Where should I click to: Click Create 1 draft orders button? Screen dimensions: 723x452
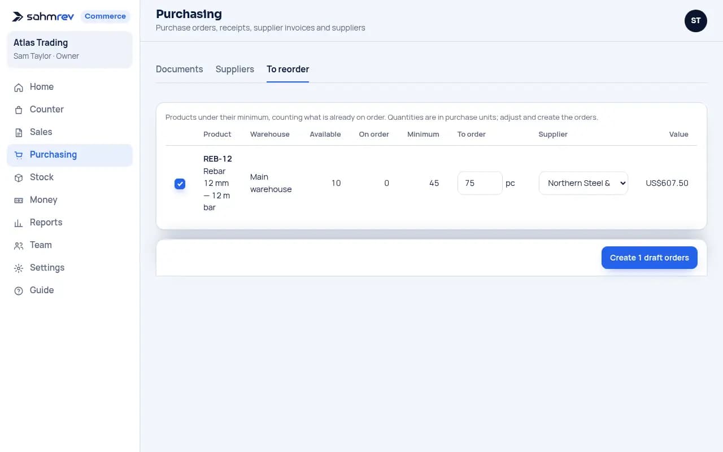[650, 258]
